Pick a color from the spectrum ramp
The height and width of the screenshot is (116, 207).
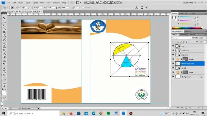click(187, 28)
